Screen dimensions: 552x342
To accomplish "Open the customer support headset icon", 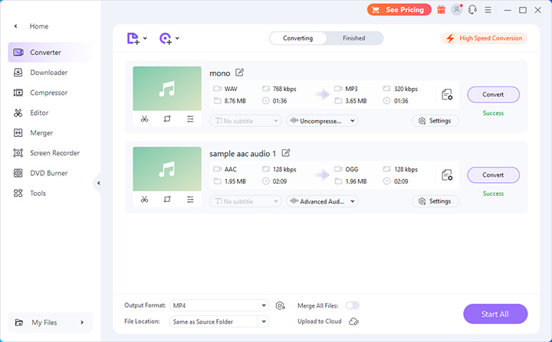I will tap(472, 10).
